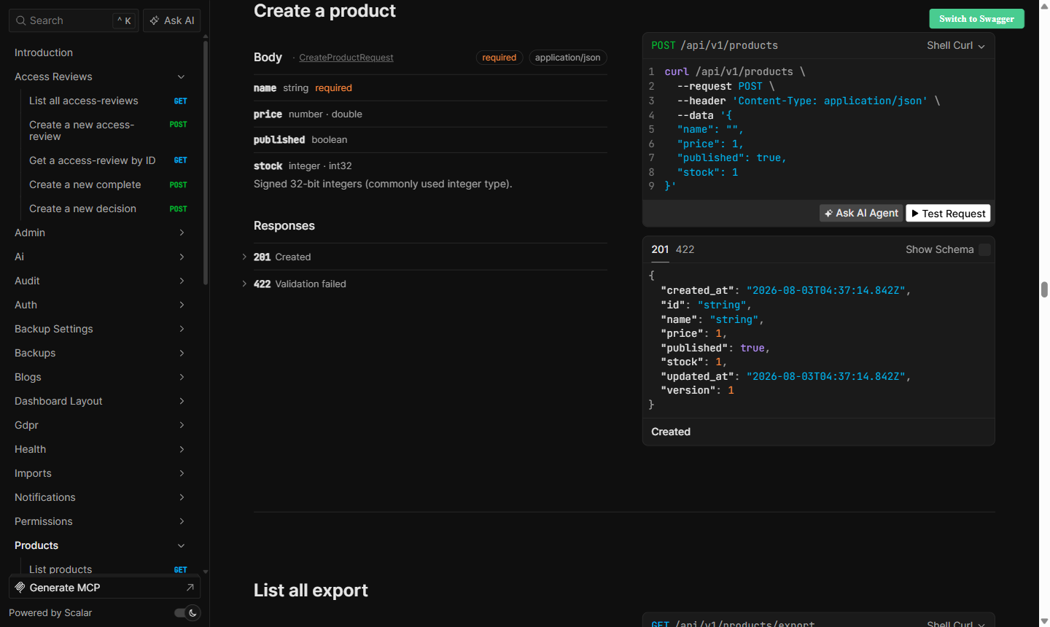The width and height of the screenshot is (1050, 627).
Task: Click the Powered by Scalar link
Action: pyautogui.click(x=50, y=612)
